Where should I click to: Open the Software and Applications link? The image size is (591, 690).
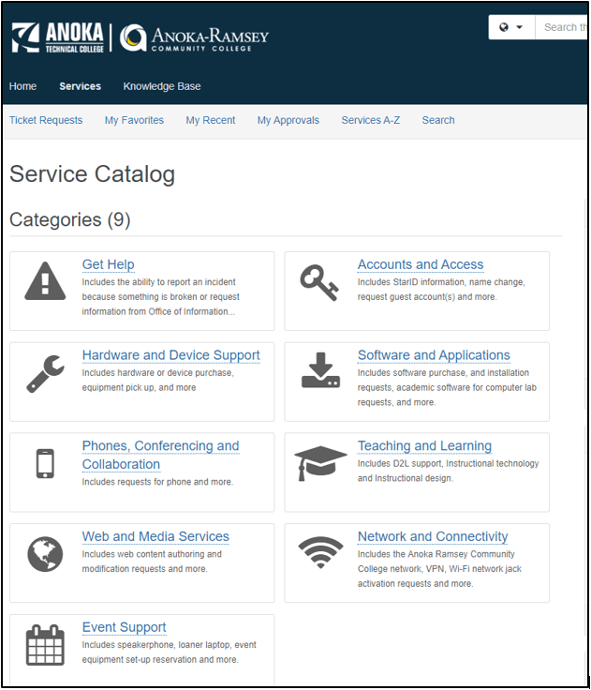coord(434,355)
